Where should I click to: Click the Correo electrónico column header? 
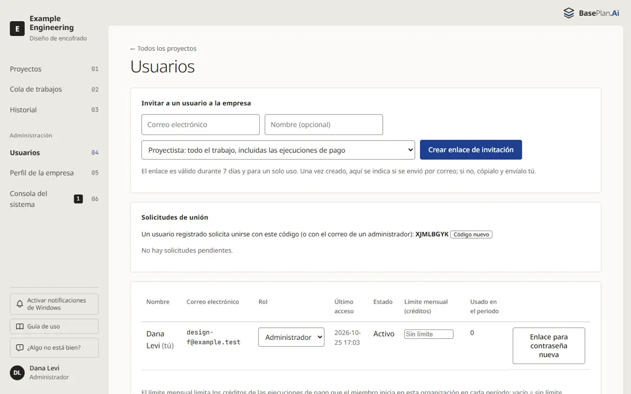212,302
